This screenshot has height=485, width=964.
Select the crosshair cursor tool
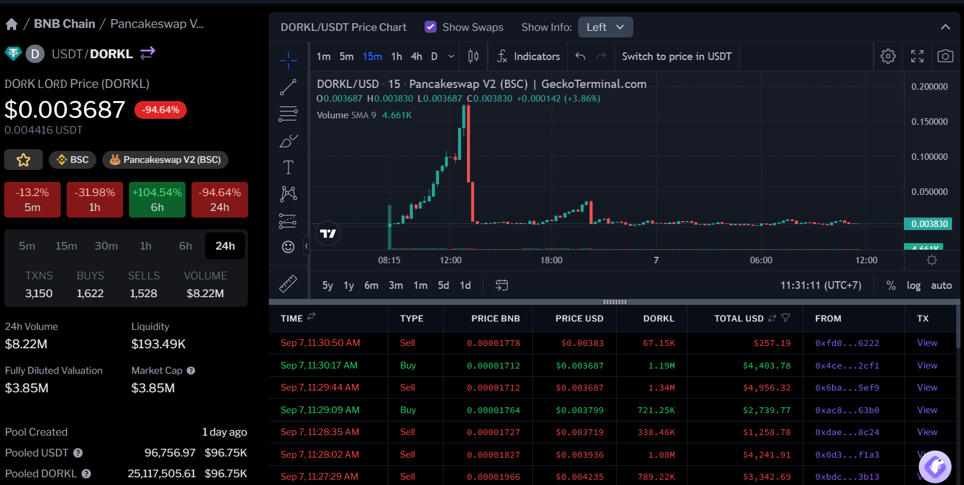288,59
